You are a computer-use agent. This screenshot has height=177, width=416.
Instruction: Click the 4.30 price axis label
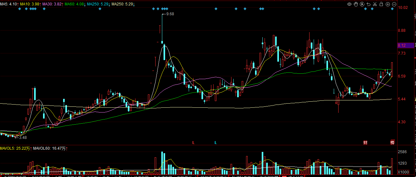(402, 122)
